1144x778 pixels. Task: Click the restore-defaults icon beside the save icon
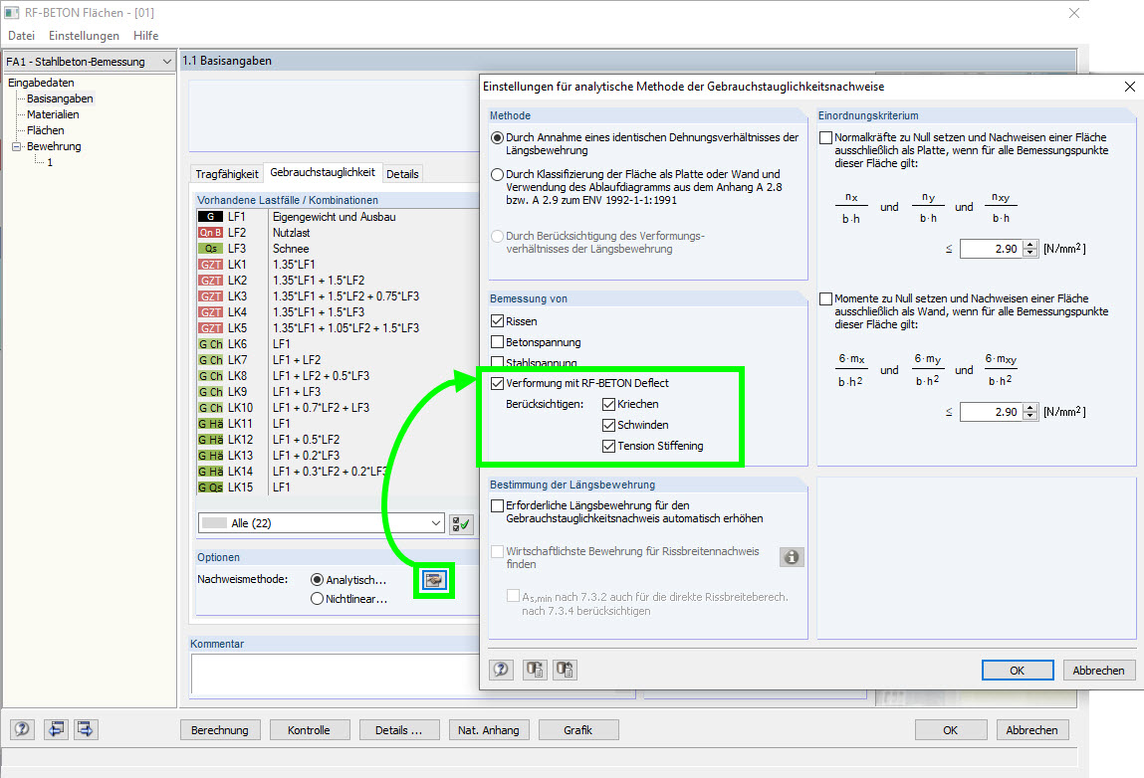564,670
